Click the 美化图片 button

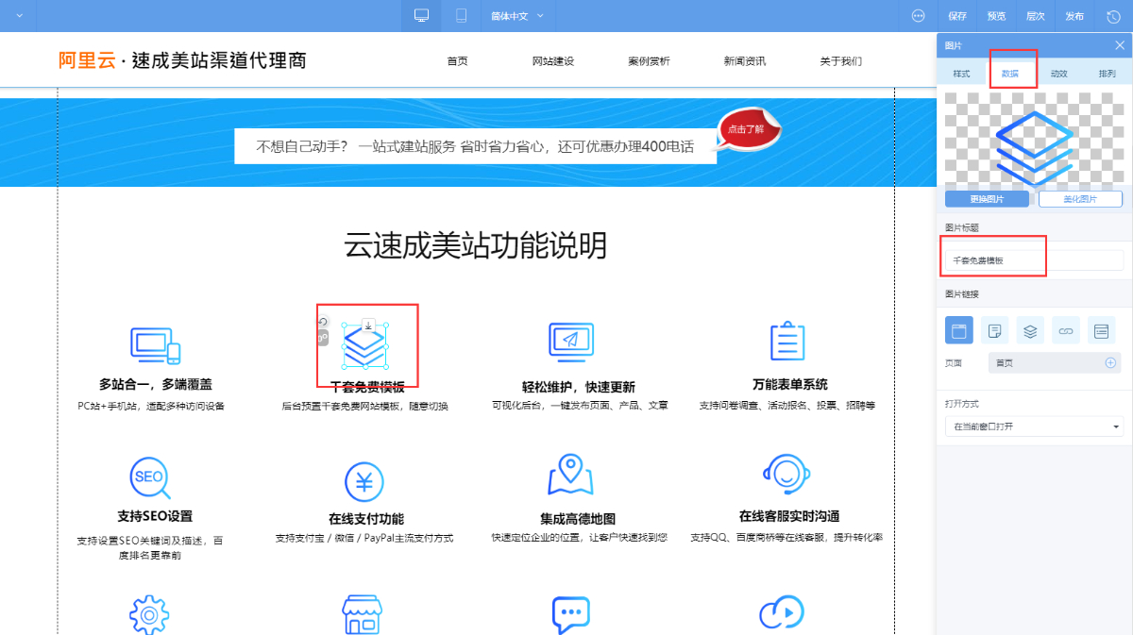click(x=1080, y=199)
